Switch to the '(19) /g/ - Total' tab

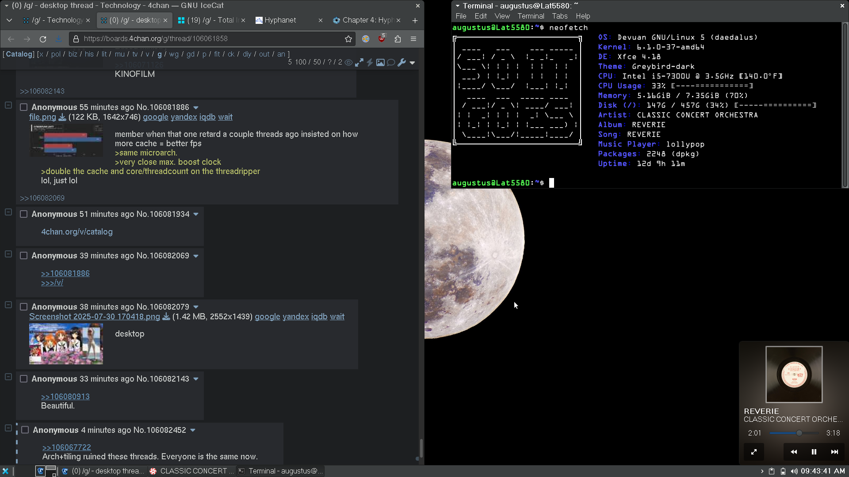click(211, 20)
